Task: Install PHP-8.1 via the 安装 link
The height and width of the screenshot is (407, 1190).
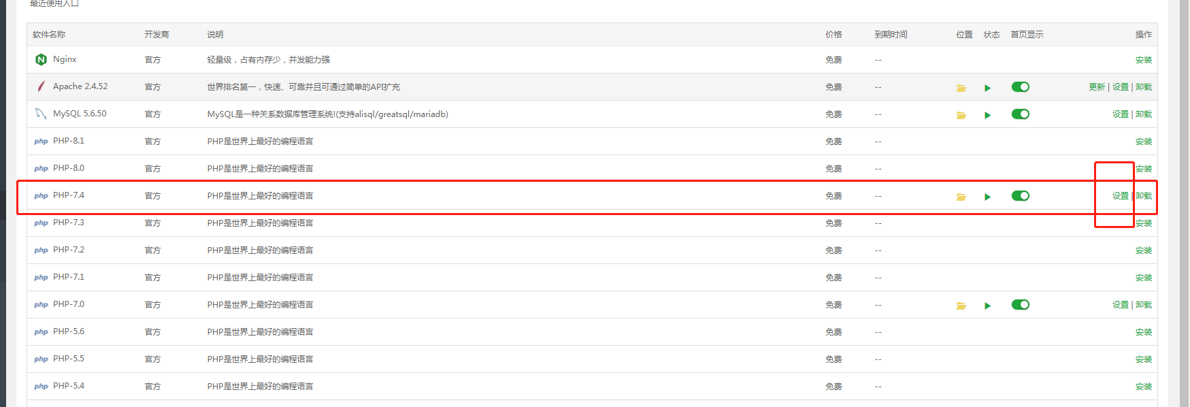Action: click(x=1144, y=142)
